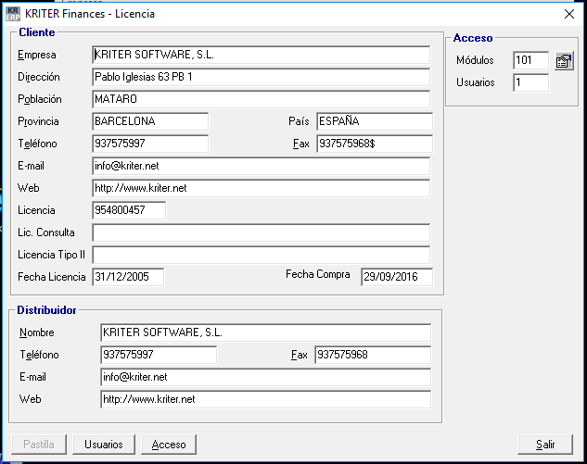The image size is (587, 464).
Task: Click the Cliente Fax field
Action: pos(374,144)
